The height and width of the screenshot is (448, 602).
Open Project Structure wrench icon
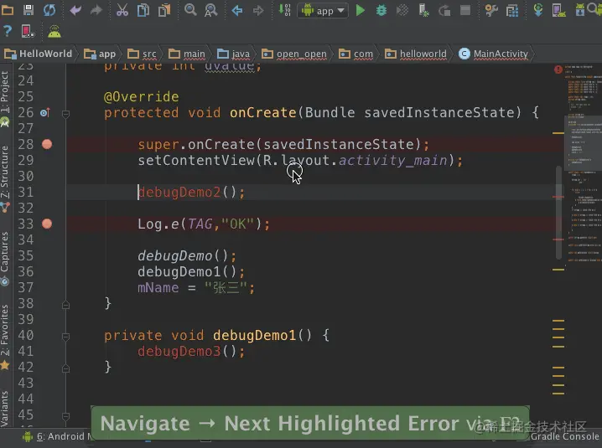point(491,10)
